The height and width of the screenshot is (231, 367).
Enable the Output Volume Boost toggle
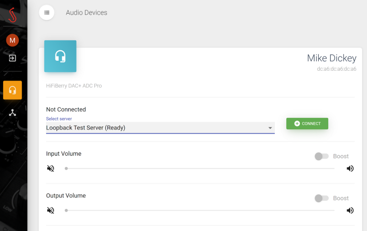click(321, 198)
